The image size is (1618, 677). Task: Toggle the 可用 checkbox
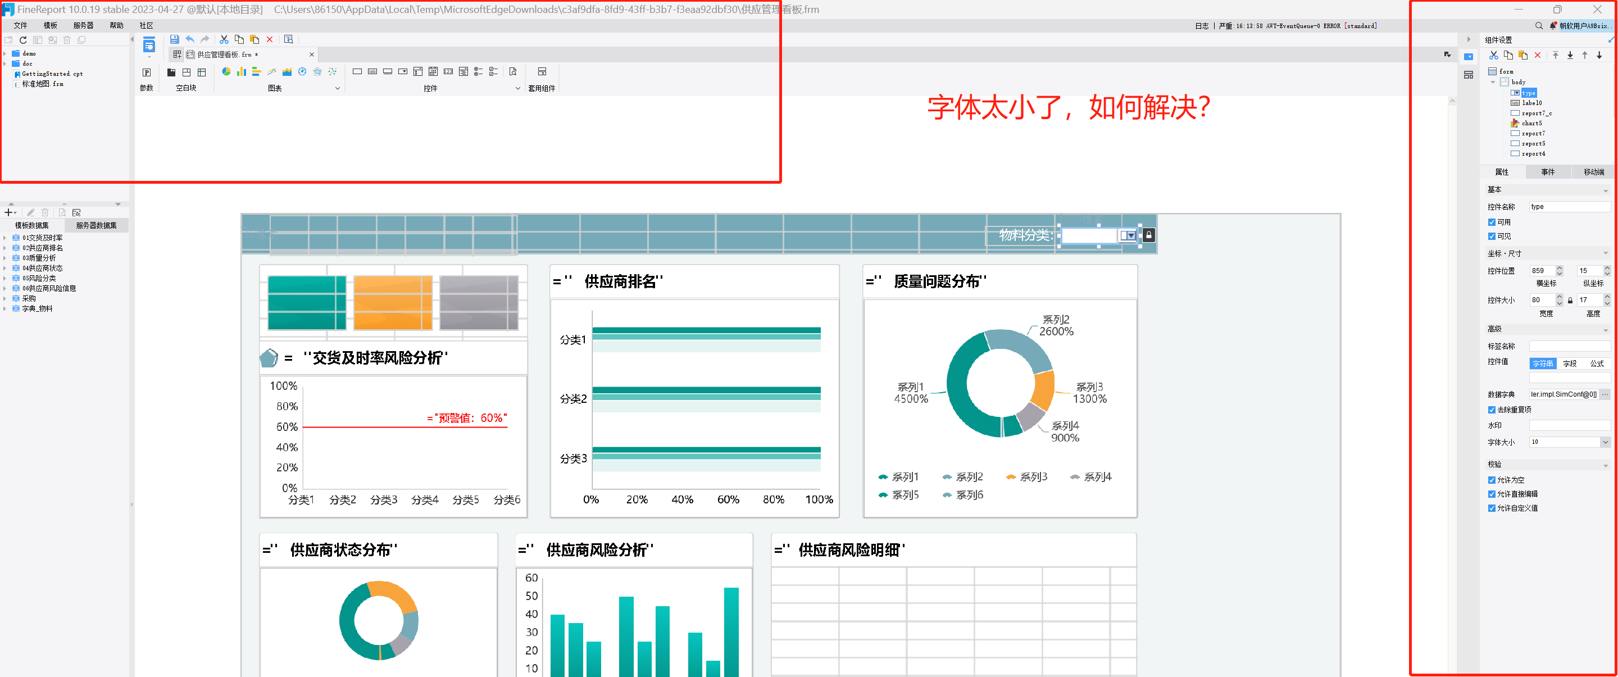[1492, 222]
